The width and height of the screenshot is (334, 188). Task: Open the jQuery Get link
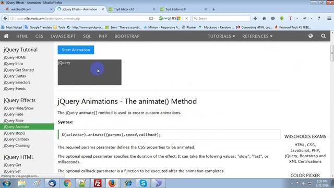13,165
